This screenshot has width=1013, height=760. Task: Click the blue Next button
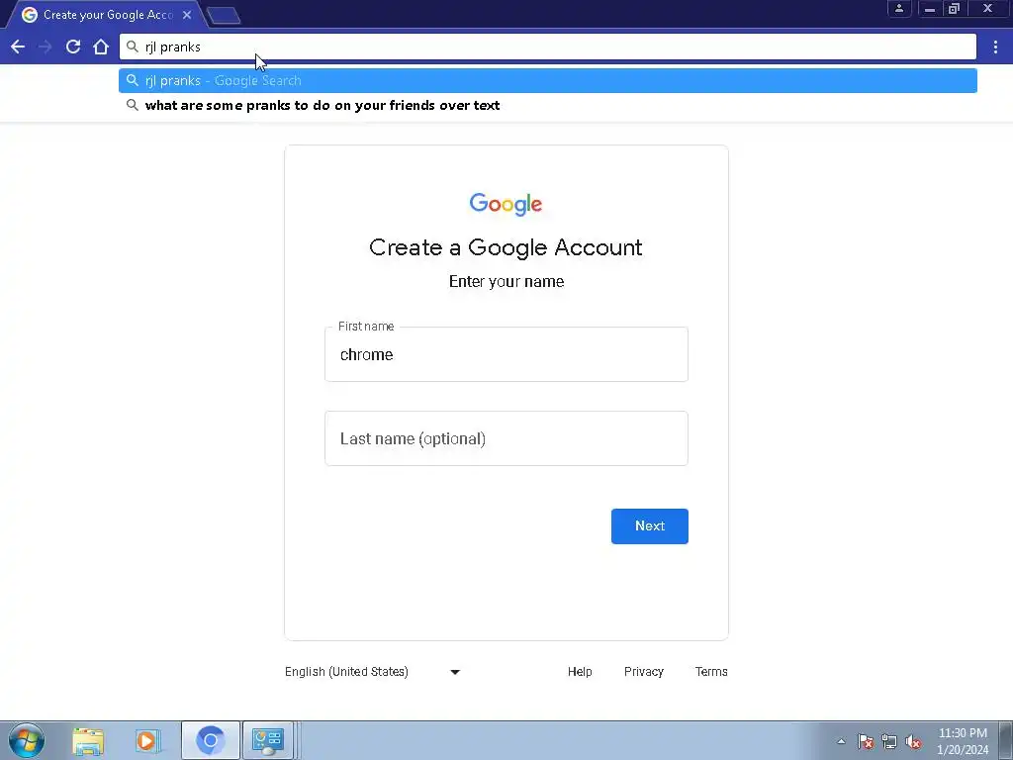point(649,526)
